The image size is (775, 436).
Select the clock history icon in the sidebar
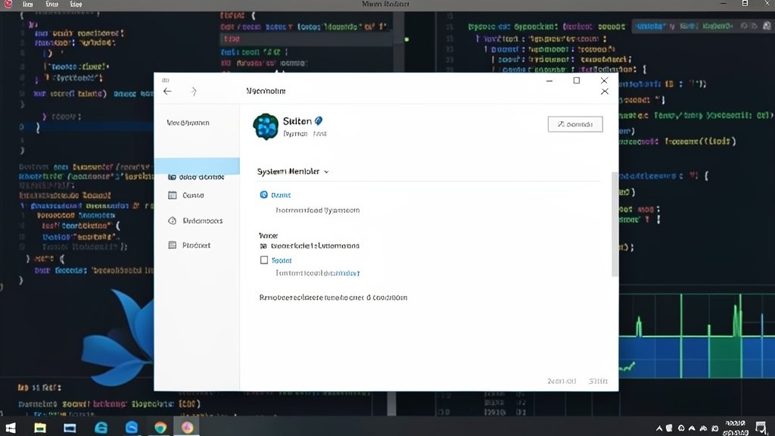click(172, 221)
